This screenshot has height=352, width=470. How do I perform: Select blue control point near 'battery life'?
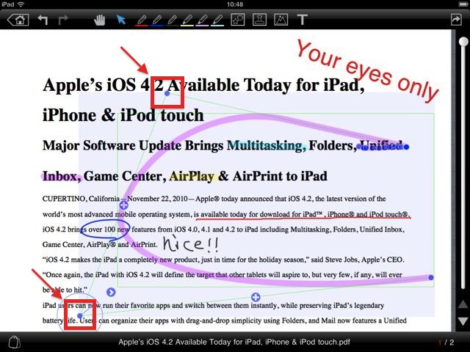click(x=80, y=315)
